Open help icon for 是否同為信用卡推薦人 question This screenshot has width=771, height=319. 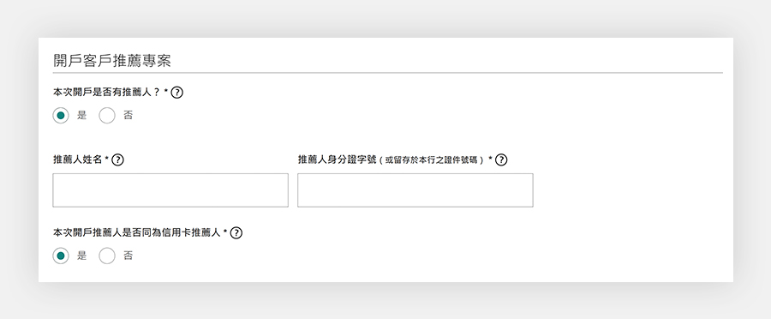point(236,233)
